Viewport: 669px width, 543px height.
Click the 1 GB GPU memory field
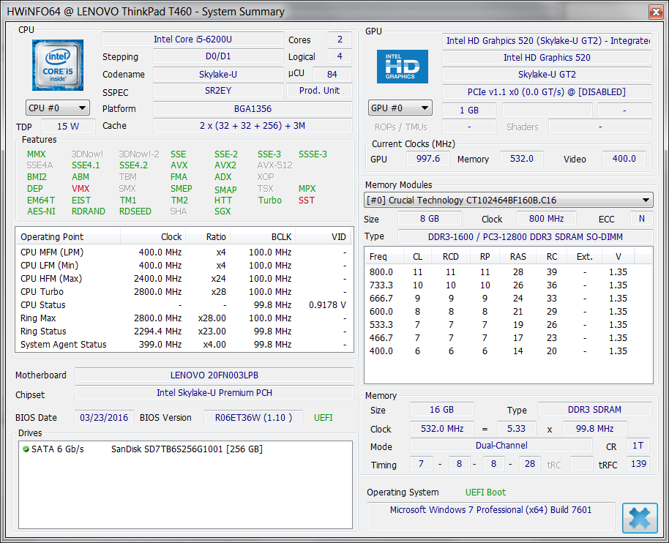point(469,110)
